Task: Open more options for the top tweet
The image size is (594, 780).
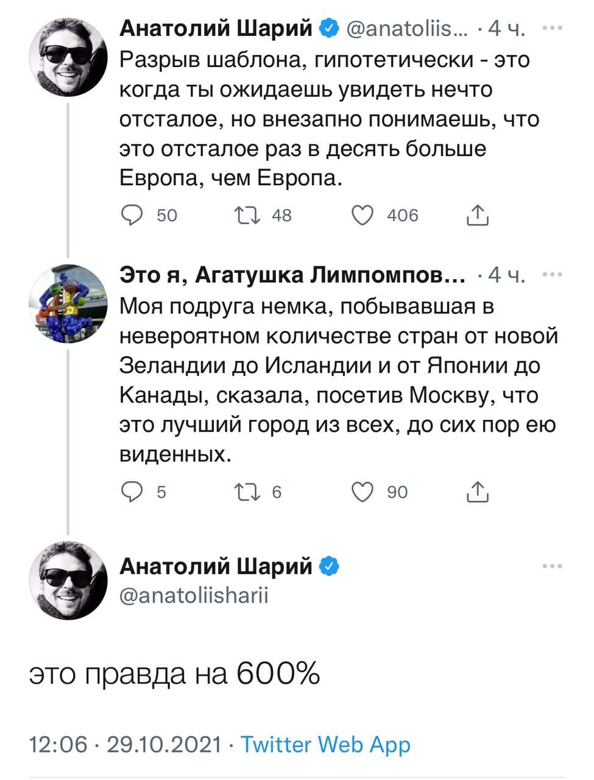Action: pyautogui.click(x=552, y=27)
